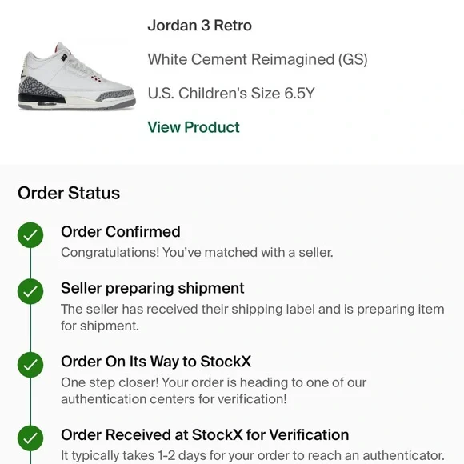464x464 pixels.
Task: Click the Order Received for Verification checkmark icon
Action: (x=30, y=438)
